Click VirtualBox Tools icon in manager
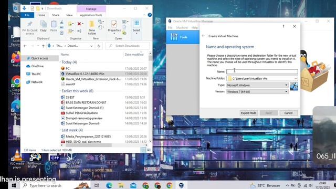Viewport: 336px width, 189px height. pyautogui.click(x=174, y=37)
